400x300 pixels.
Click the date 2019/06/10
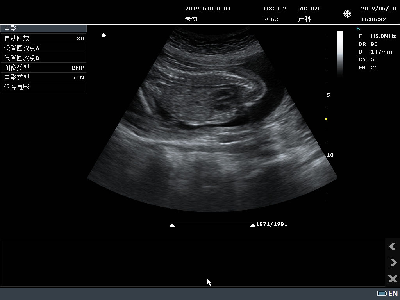point(378,9)
